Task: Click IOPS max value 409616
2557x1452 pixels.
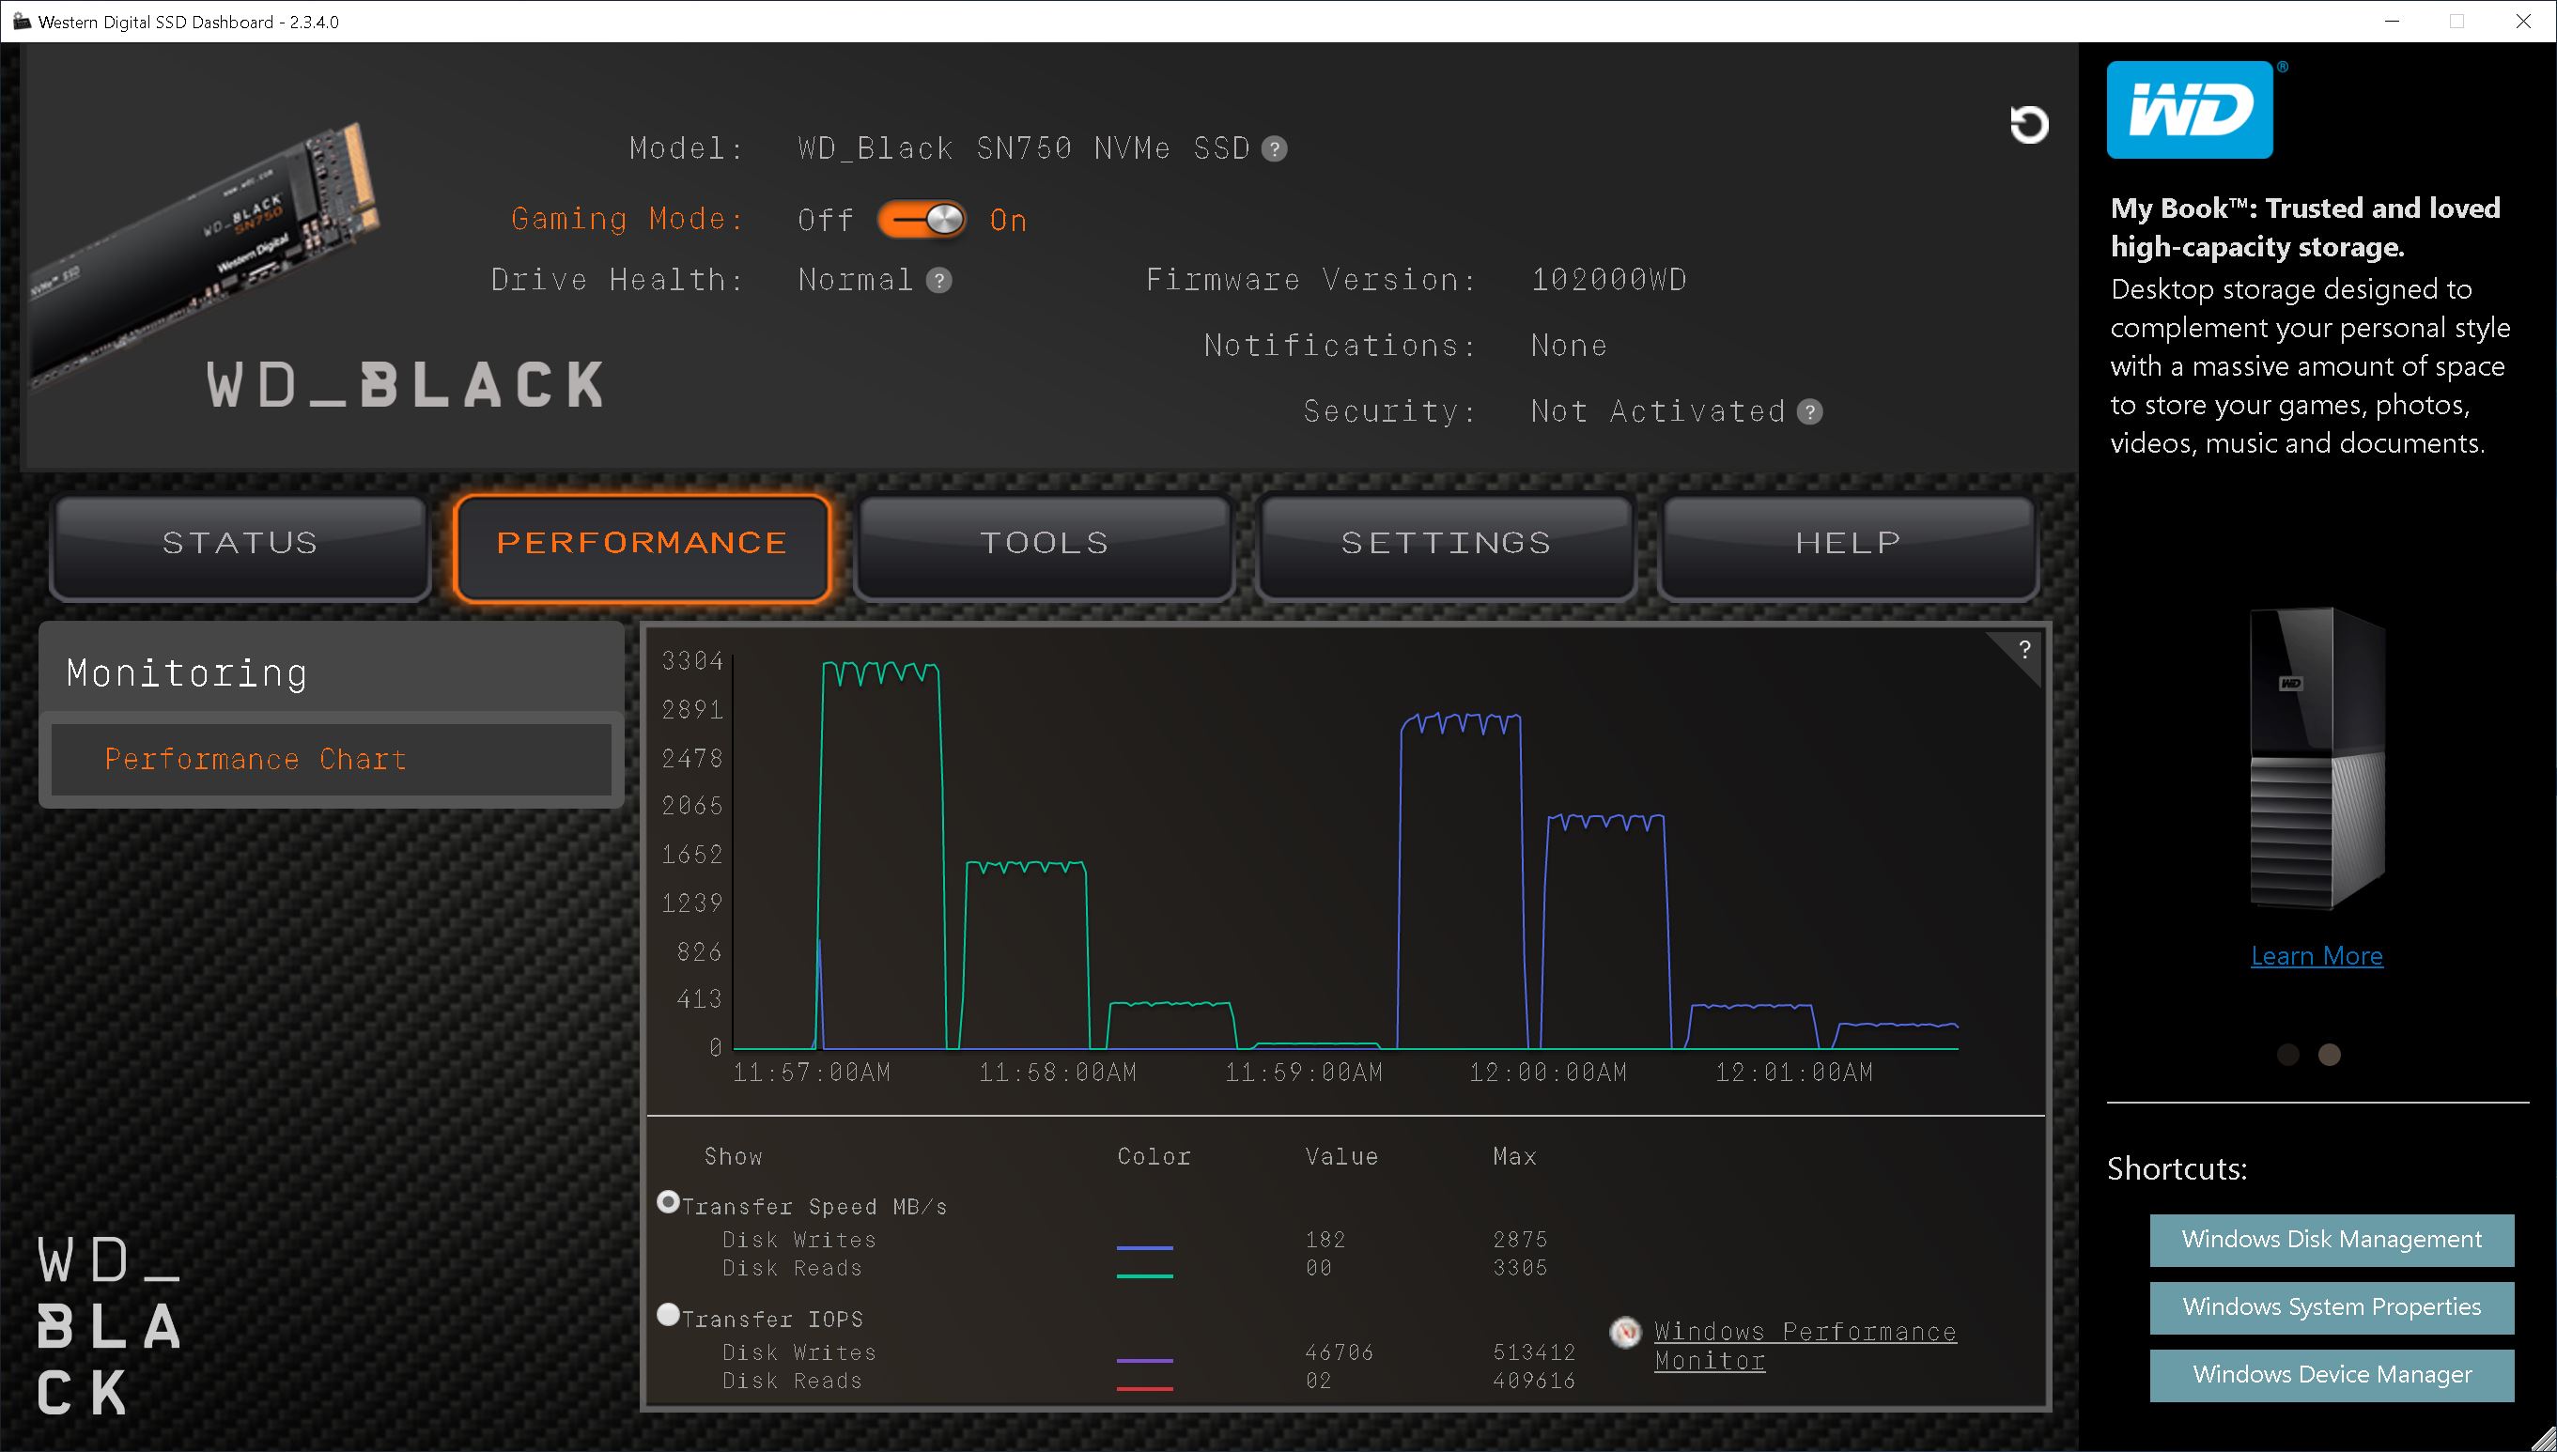Action: click(x=1534, y=1382)
